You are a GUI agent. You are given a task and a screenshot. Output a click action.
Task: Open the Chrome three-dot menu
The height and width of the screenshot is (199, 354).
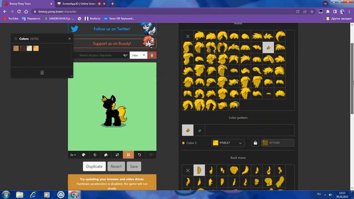tap(349, 12)
